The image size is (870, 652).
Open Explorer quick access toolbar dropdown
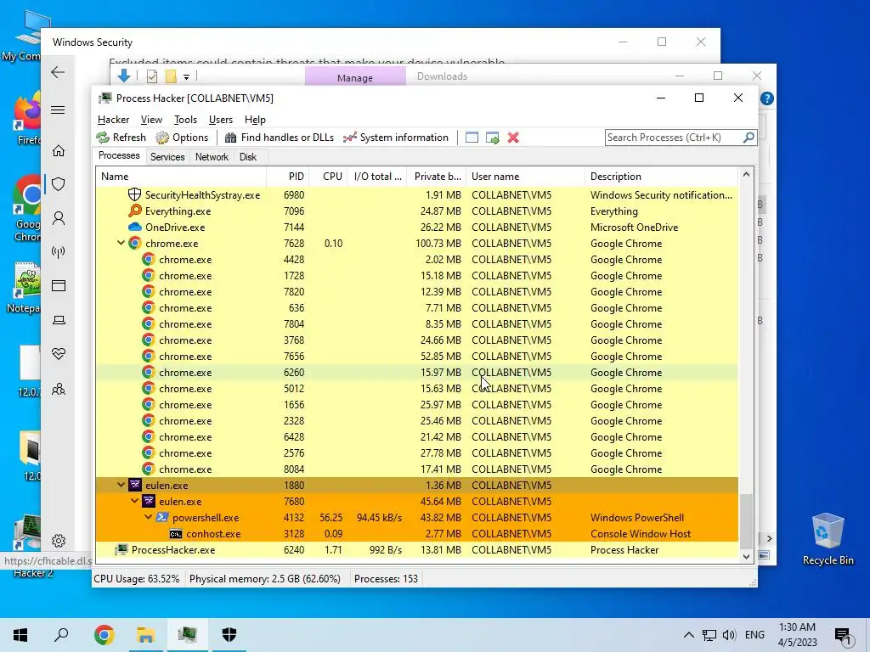[186, 76]
